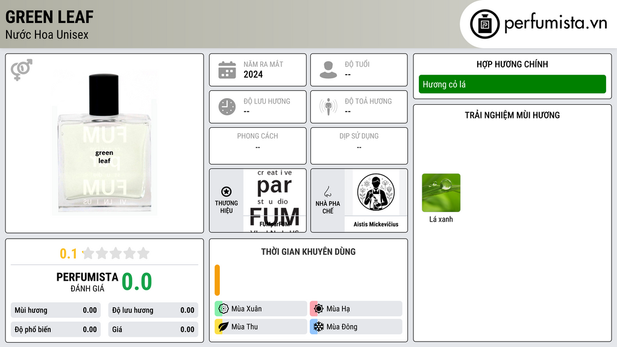Open the Lá xanh note thumbnail

pyautogui.click(x=441, y=193)
